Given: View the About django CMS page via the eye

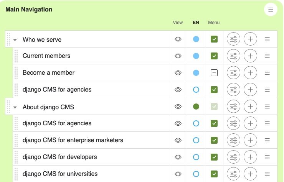Looking at the screenshot, I should tap(178, 107).
